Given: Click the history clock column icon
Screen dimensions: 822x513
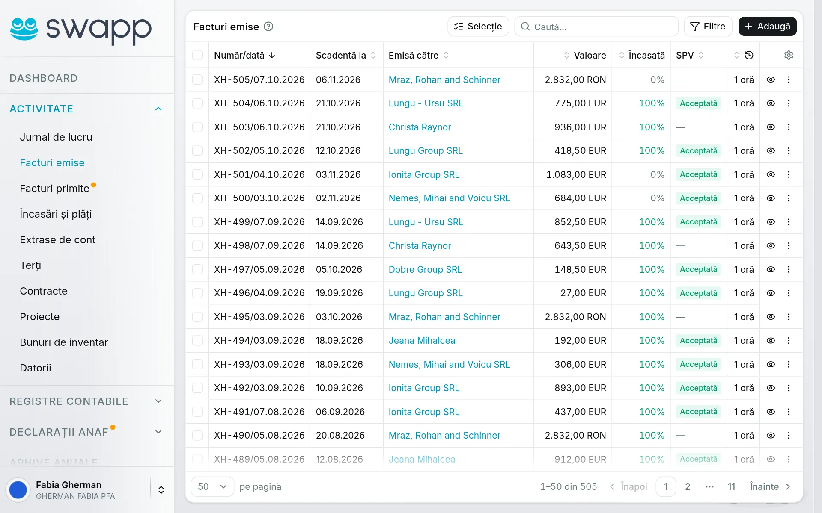Looking at the screenshot, I should tap(749, 55).
